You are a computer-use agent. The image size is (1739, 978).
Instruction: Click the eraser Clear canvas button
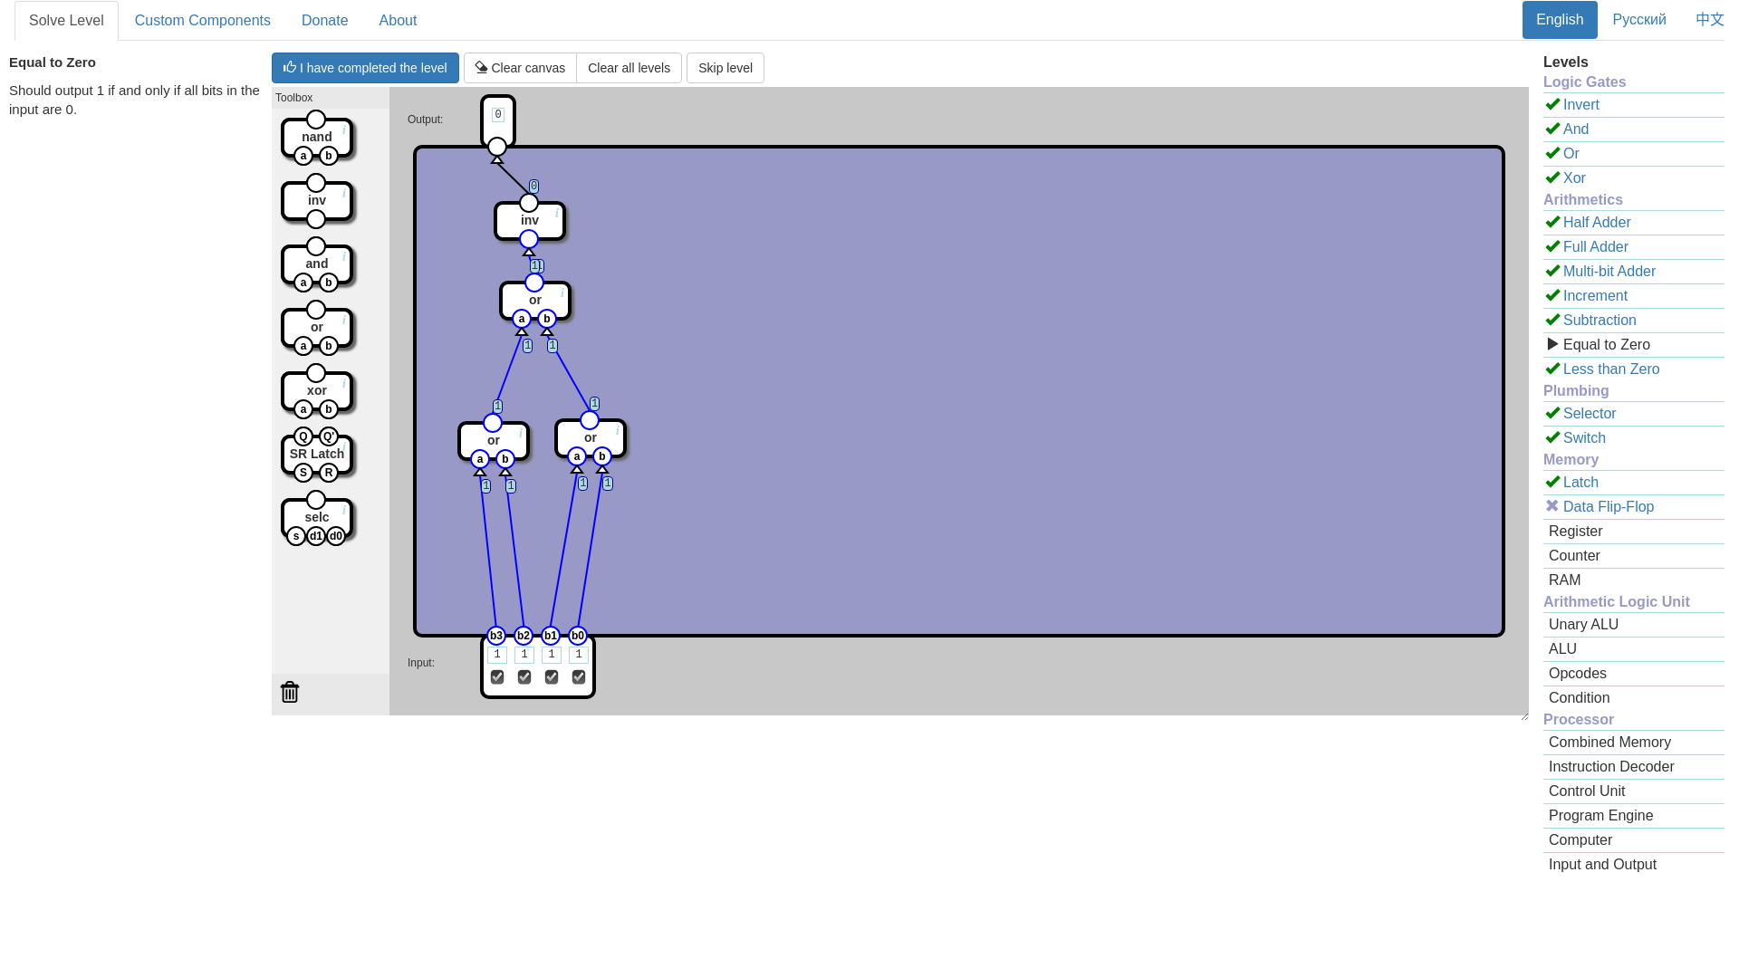point(520,68)
